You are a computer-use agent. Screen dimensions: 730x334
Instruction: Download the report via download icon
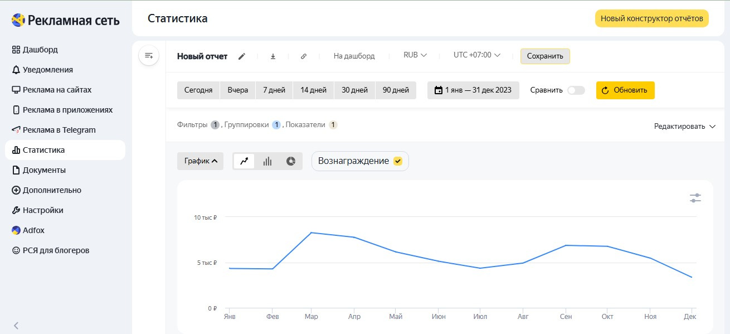(273, 56)
